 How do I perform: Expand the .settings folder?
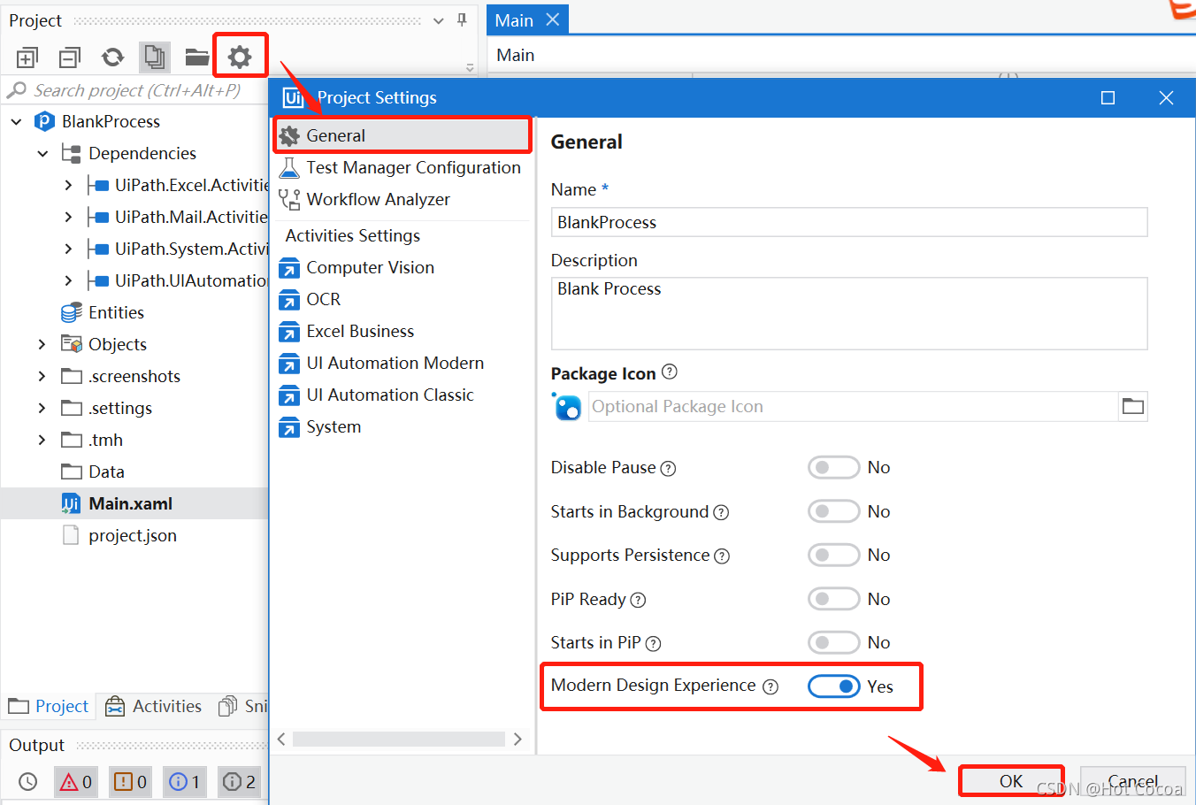pyautogui.click(x=42, y=409)
